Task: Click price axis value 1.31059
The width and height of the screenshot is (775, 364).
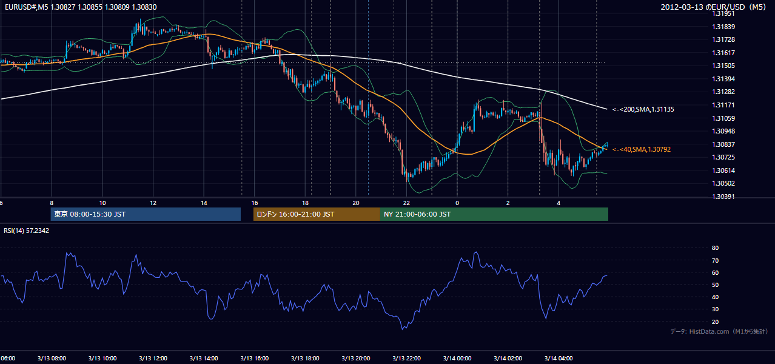Action: (723, 118)
